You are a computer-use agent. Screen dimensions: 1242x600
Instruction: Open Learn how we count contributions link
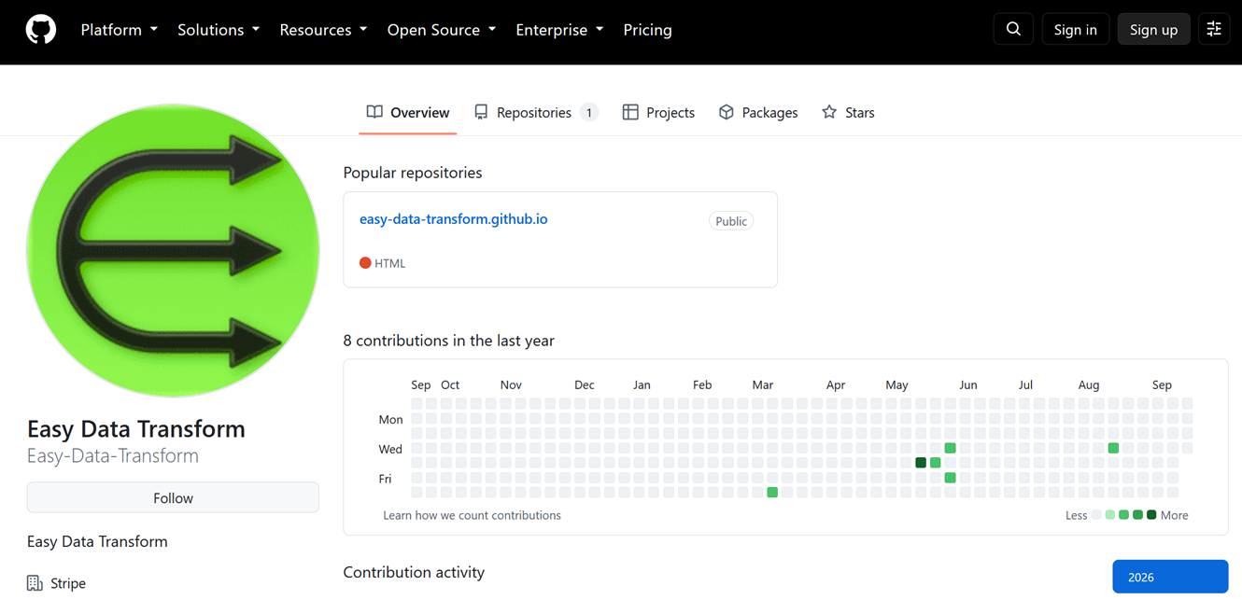click(x=472, y=515)
